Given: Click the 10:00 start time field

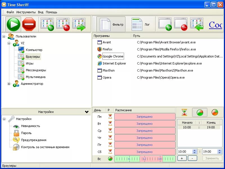Looking at the screenshot, I should [x=185, y=152].
